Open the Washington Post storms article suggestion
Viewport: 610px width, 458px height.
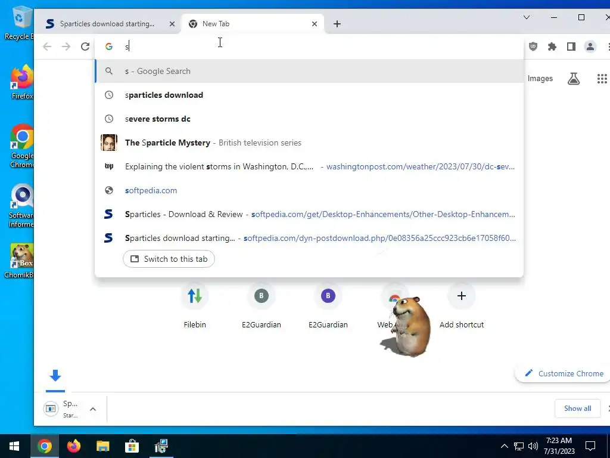click(x=309, y=167)
